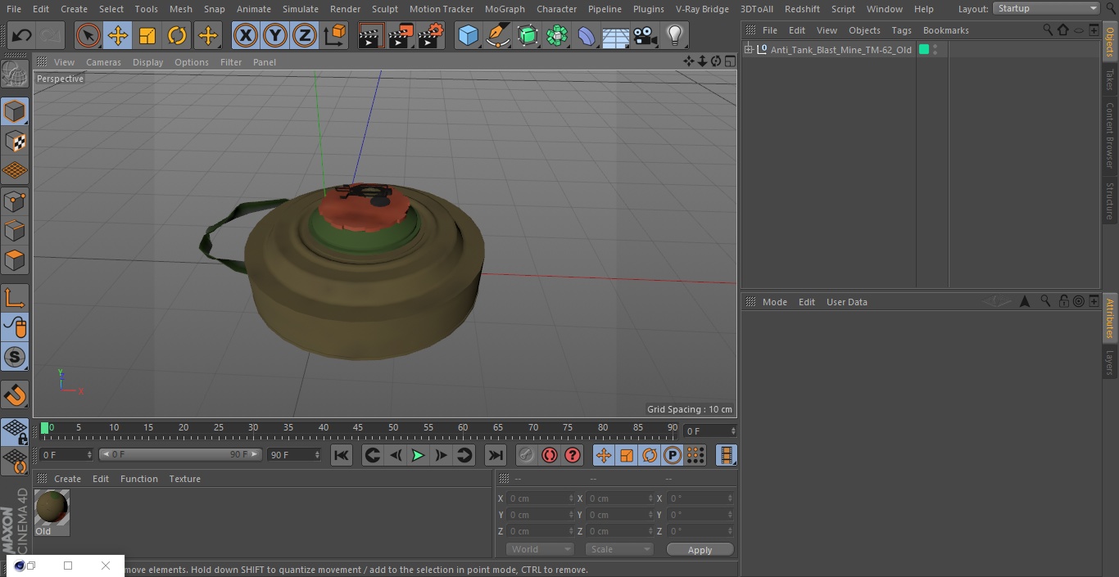This screenshot has height=577, width=1119.
Task: Select the Rotate tool
Action: [177, 35]
